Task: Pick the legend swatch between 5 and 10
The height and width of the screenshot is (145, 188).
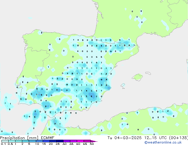Action: tap(33, 141)
